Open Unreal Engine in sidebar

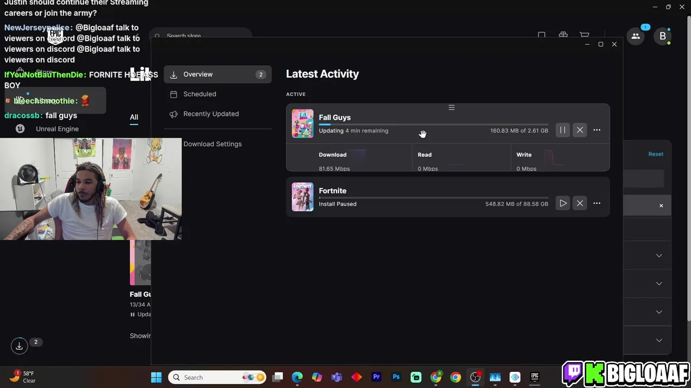pyautogui.click(x=57, y=129)
